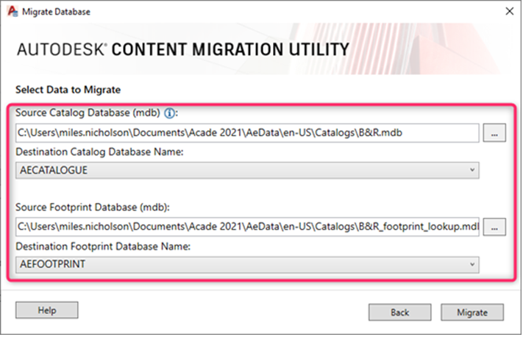
Task: Click the 'Source Catalog Database (mdb)' label
Action: coord(88,113)
